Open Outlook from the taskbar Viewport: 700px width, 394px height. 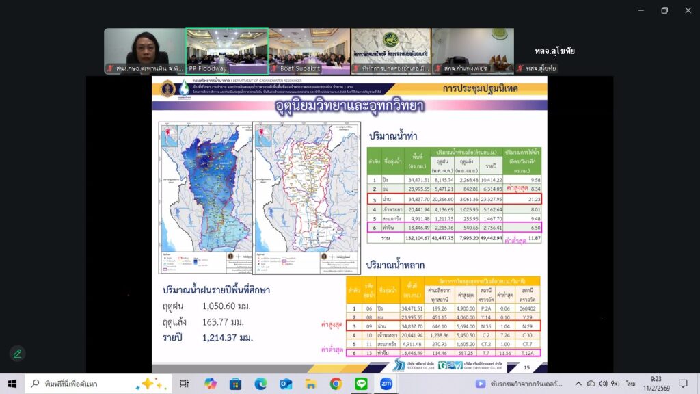286,384
